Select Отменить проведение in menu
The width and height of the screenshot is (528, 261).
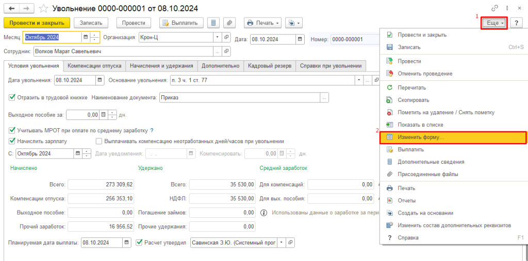(453, 73)
